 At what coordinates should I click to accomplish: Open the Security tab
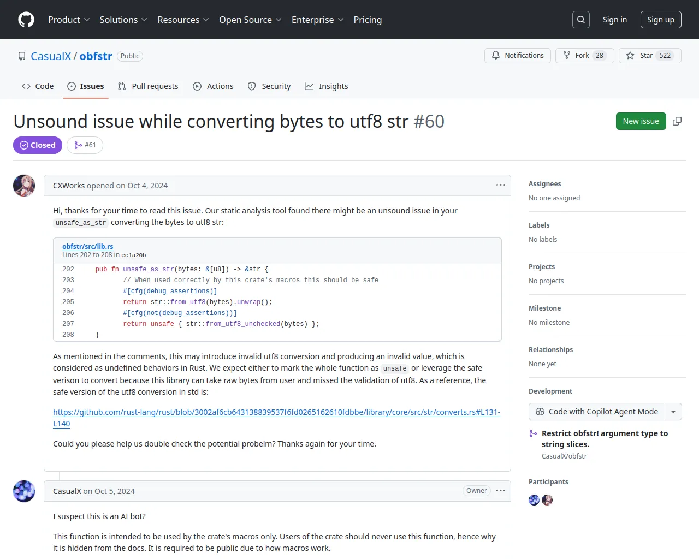tap(269, 86)
